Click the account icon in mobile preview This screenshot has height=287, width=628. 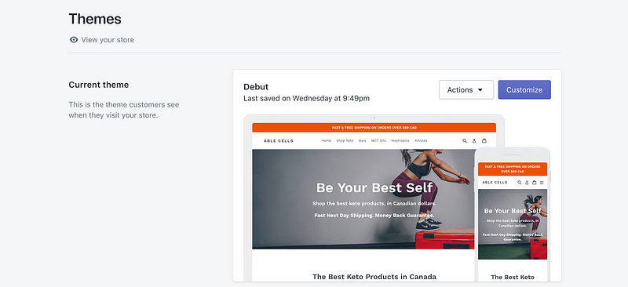[527, 183]
